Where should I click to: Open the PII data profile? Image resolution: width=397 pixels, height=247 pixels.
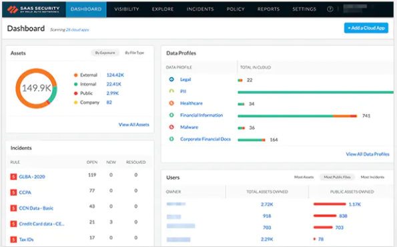[x=183, y=91]
